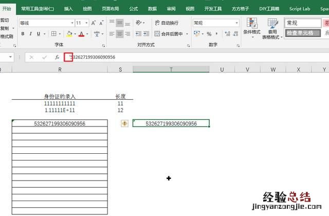Toggle middle vertical alignment

(x=119, y=23)
